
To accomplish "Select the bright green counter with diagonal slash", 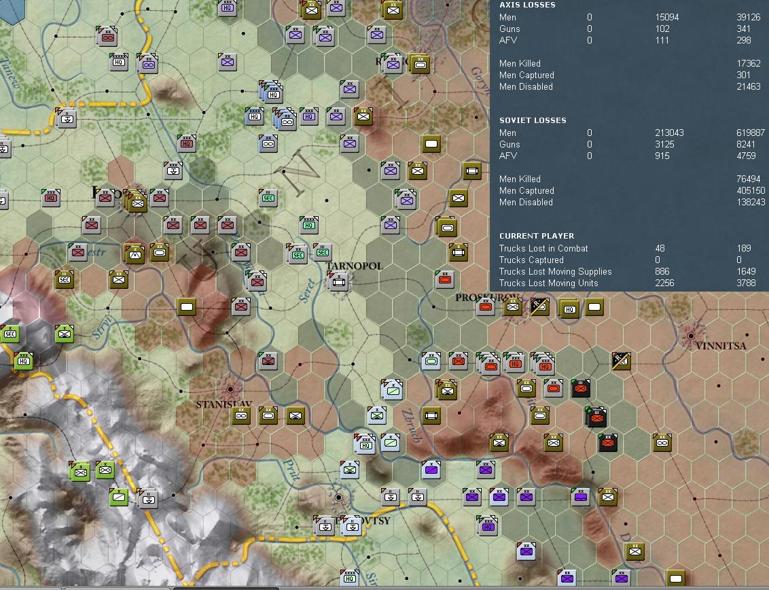I will click(x=118, y=497).
